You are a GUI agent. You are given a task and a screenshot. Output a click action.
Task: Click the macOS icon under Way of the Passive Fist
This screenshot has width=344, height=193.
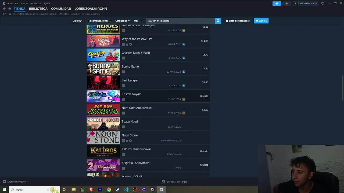(127, 44)
